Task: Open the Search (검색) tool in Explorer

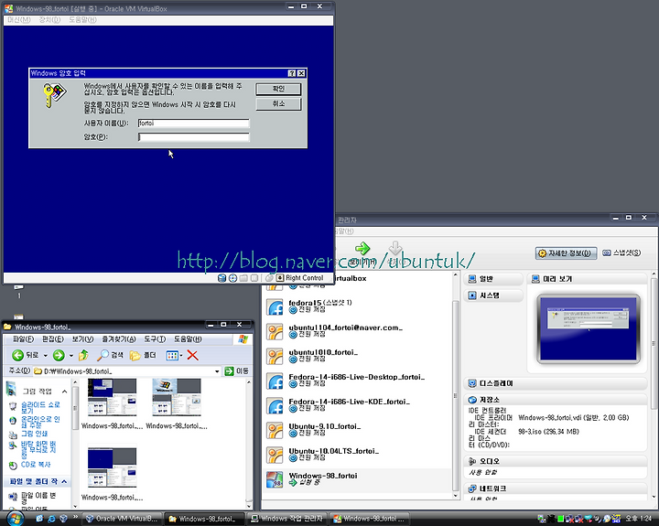Action: pyautogui.click(x=110, y=356)
